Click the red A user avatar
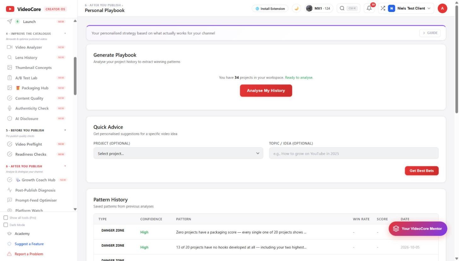 442,9
